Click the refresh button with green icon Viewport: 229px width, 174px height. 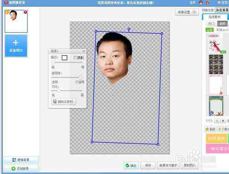pyautogui.click(x=211, y=129)
